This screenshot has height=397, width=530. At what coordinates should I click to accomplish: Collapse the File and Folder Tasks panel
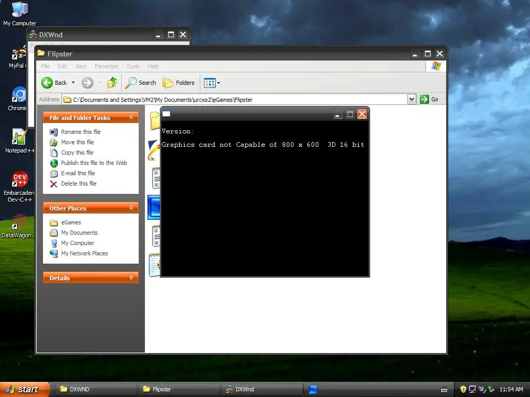[x=131, y=117]
